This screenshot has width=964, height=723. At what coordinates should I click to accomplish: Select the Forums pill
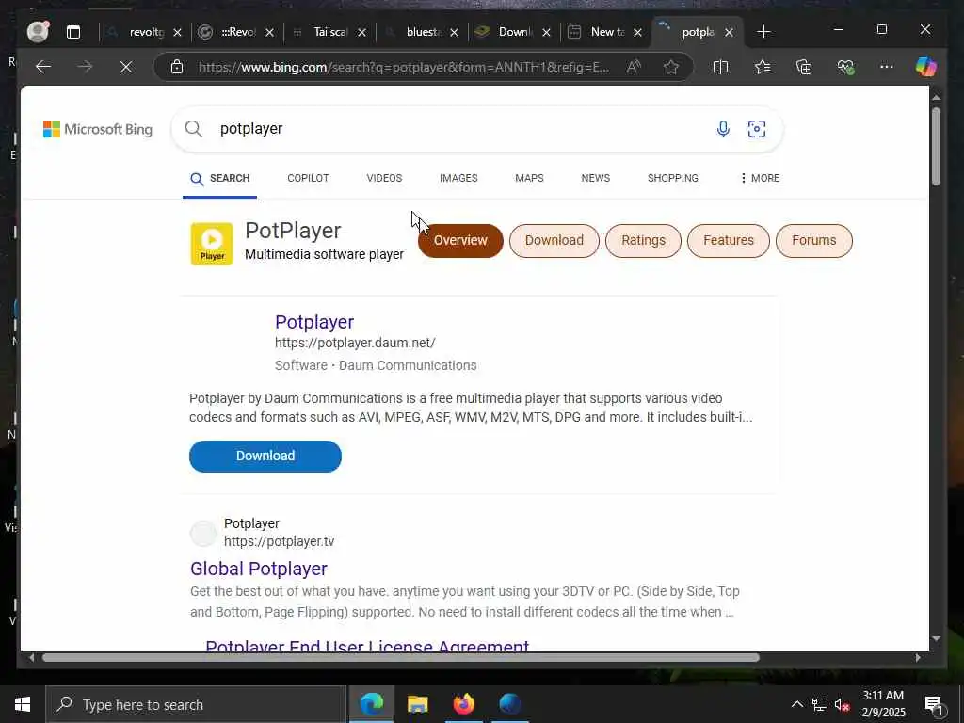(814, 240)
